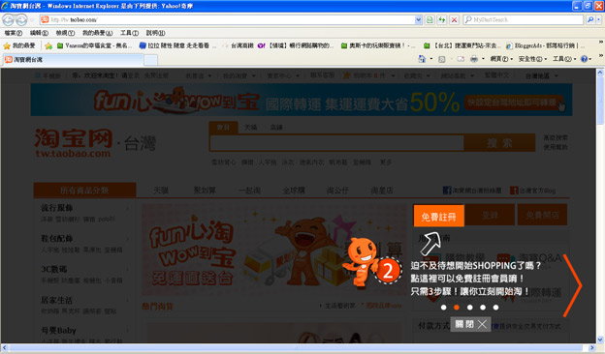Select the first tutorial step dot
The height and width of the screenshot is (354, 605).
coord(444,308)
